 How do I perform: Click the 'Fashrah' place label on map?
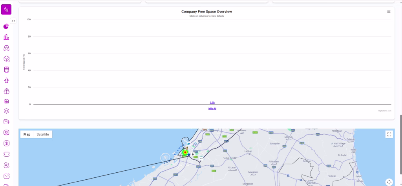point(332,176)
